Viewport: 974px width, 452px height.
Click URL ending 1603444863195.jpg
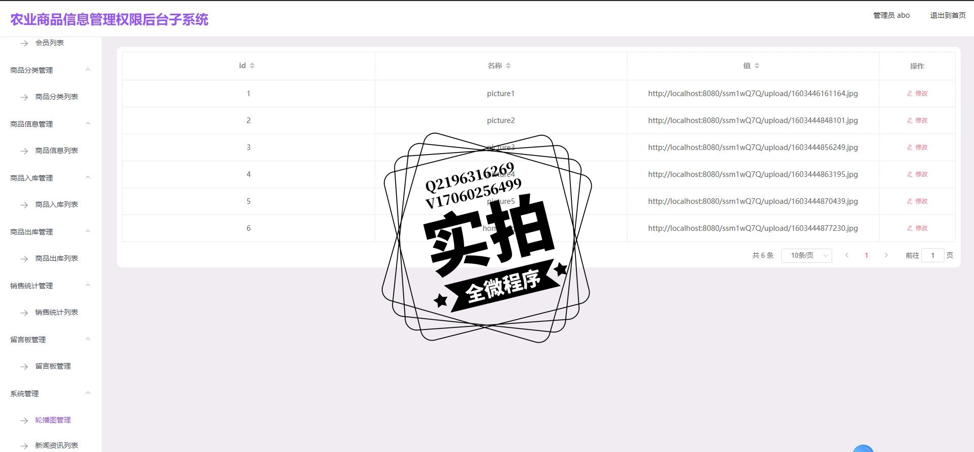[753, 174]
